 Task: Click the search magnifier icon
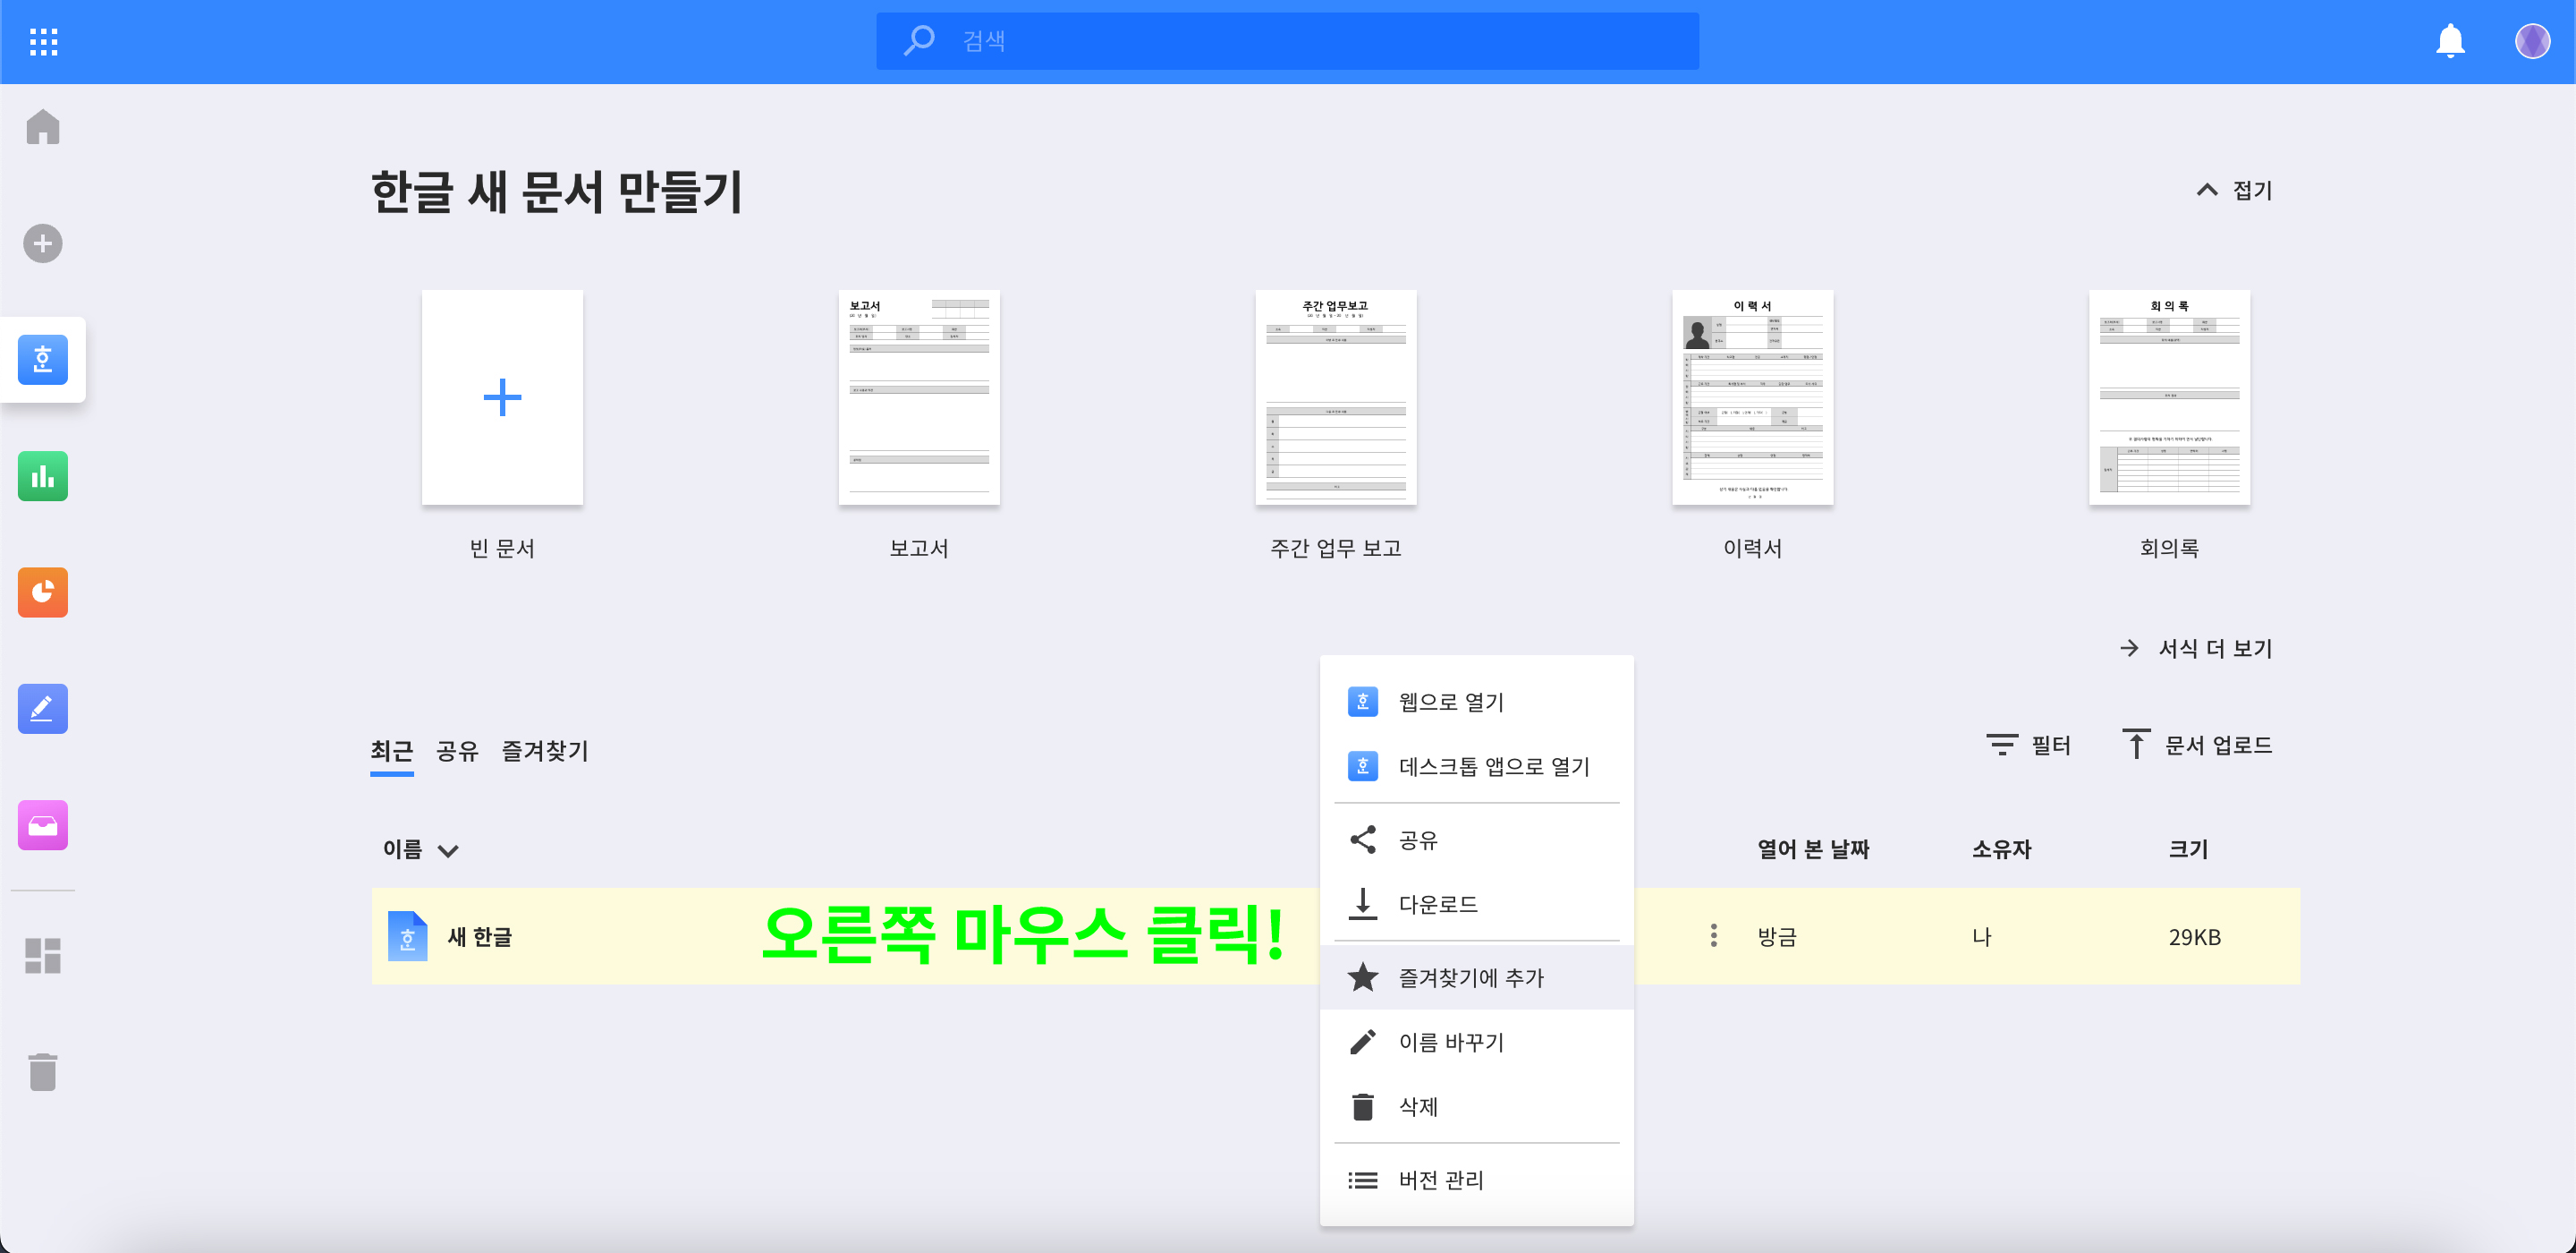[918, 41]
